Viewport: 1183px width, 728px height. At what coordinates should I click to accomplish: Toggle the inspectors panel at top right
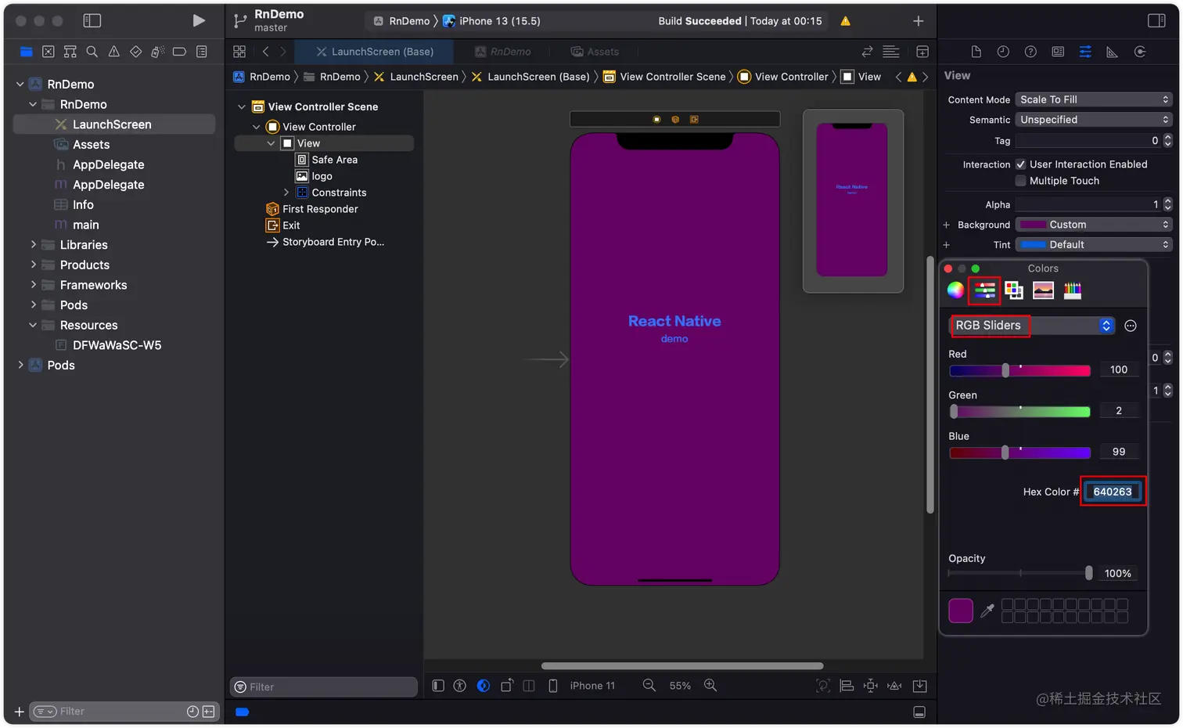click(x=1156, y=20)
